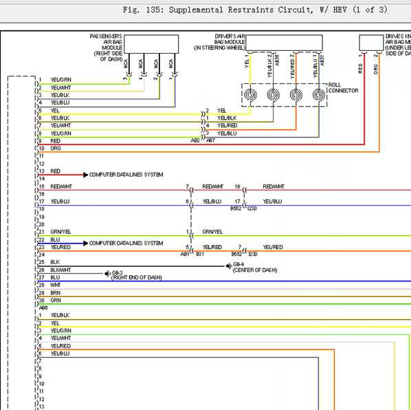Click the figure title Fig. 135 heading
Image resolution: width=411 pixels, height=410 pixels.
[x=255, y=10]
